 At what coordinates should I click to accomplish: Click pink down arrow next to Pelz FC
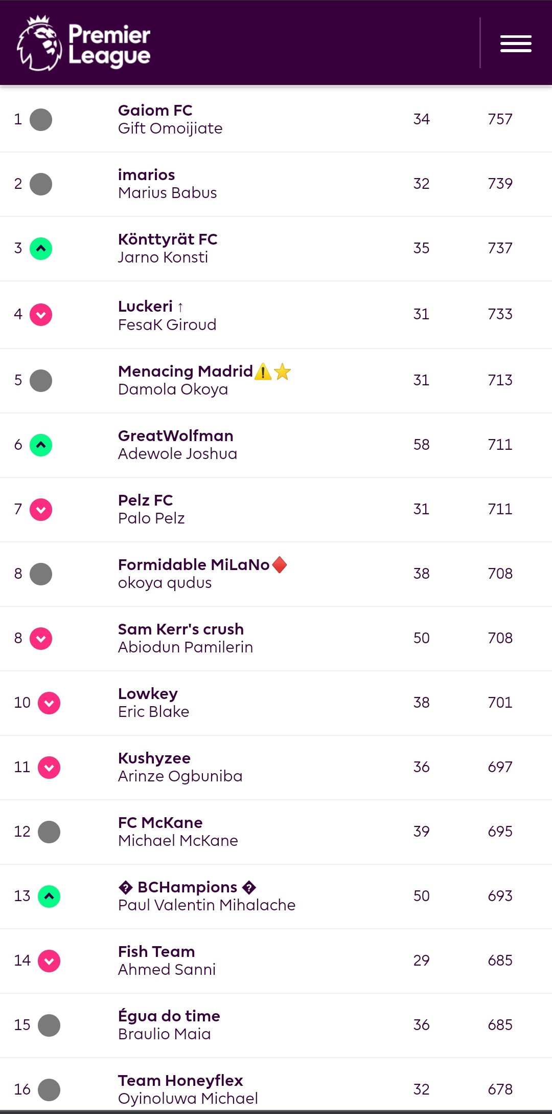coord(41,510)
